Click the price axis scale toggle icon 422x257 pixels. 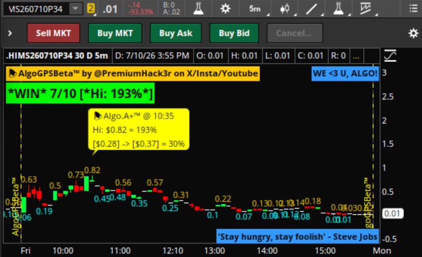pyautogui.click(x=390, y=56)
